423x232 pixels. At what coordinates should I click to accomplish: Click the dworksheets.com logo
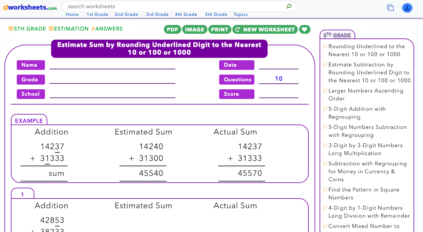coord(29,7)
